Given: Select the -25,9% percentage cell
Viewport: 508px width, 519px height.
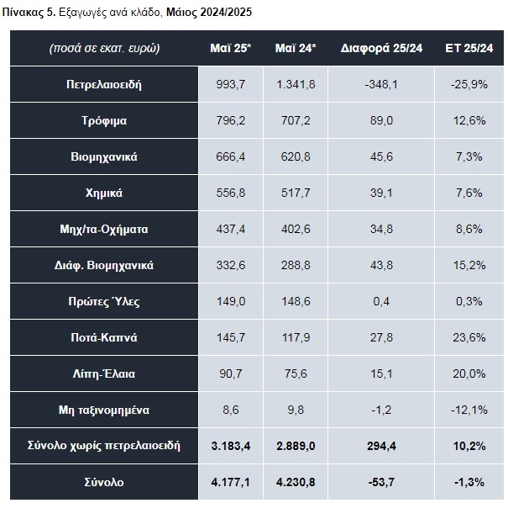Looking at the screenshot, I should [x=469, y=84].
